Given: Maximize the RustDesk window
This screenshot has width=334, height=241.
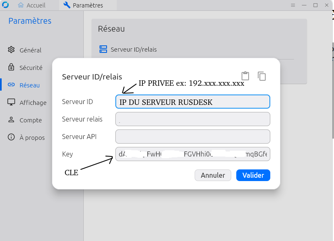Looking at the screenshot, I should coord(315,5).
